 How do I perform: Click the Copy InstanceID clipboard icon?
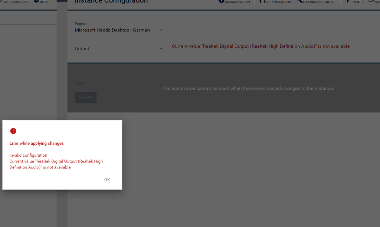(x=262, y=1)
